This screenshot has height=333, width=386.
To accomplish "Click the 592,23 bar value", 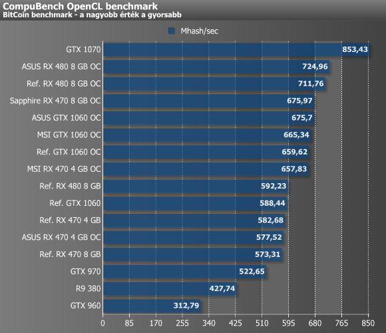I will pyautogui.click(x=274, y=186).
